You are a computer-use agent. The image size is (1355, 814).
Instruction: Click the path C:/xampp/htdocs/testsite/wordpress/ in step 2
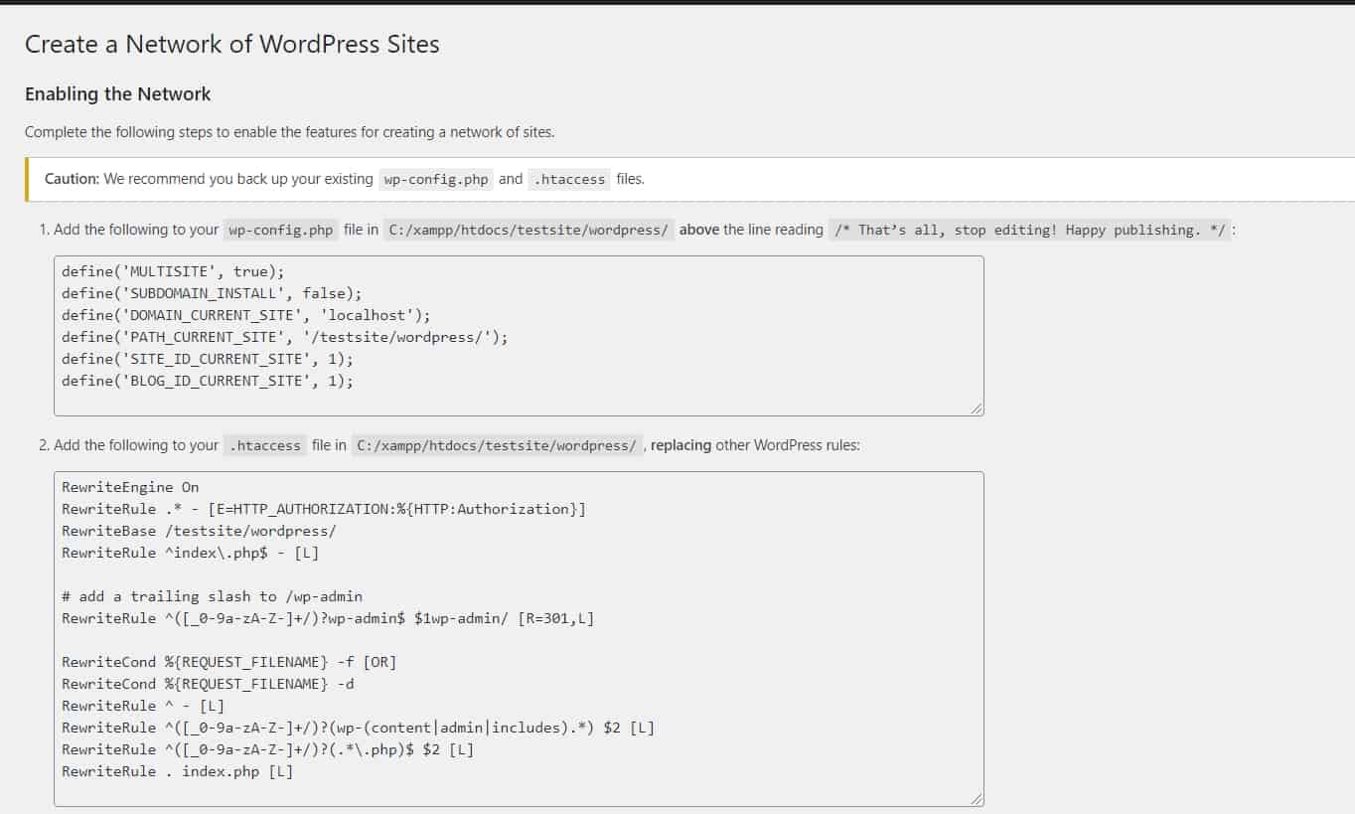tap(497, 445)
